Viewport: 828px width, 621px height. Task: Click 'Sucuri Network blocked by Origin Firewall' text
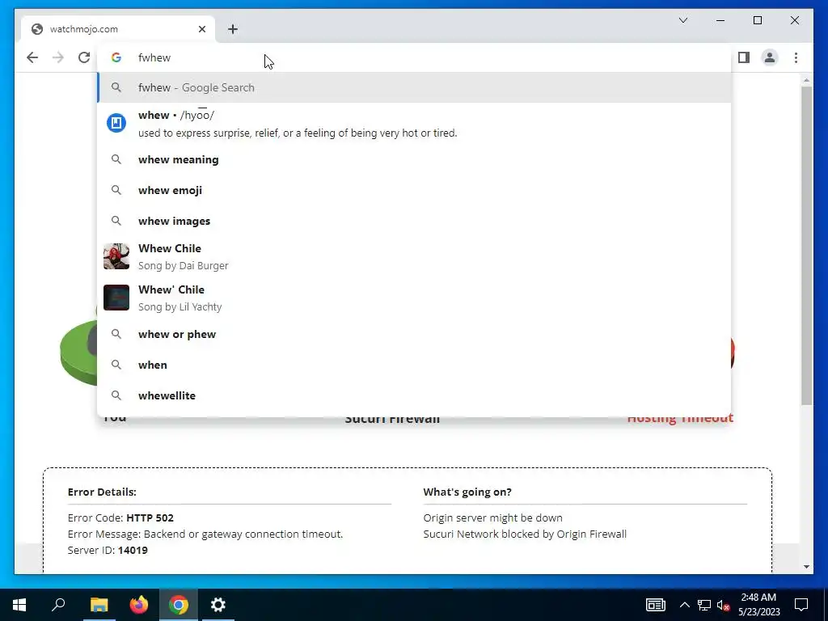(525, 534)
